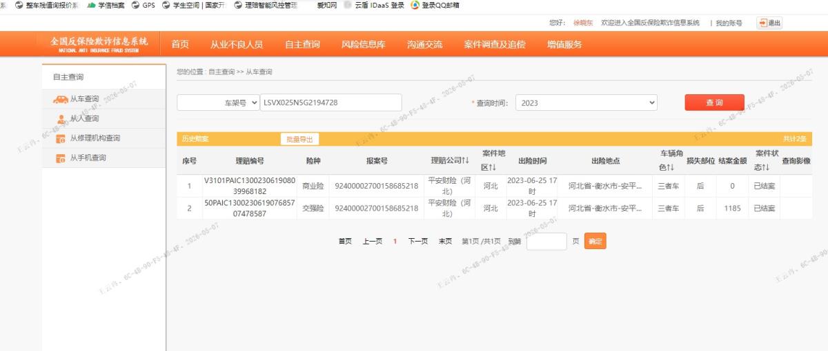Open 案件调查及追偿 menu

click(x=495, y=44)
